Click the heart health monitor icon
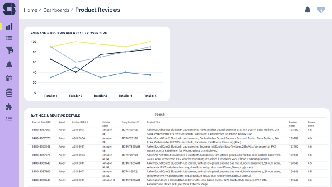This screenshot has width=332, height=187. (321, 10)
